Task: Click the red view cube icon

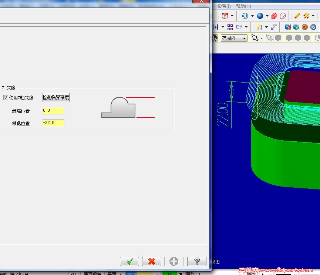Action: click(x=225, y=16)
